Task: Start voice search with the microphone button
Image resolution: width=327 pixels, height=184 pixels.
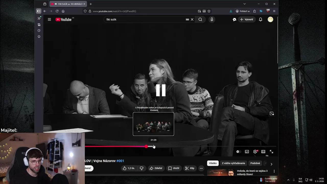Action: pos(212,19)
